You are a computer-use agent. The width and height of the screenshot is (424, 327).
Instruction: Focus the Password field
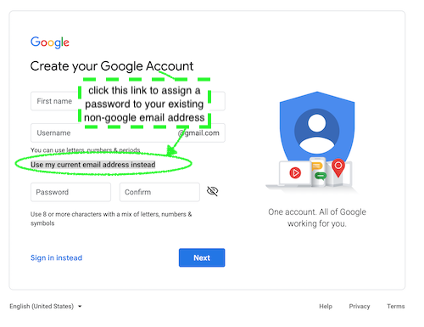tap(70, 192)
